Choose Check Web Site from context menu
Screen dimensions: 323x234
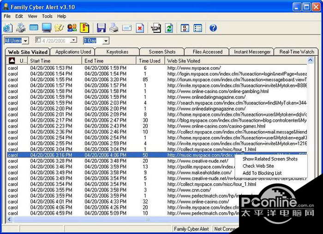click(258, 166)
